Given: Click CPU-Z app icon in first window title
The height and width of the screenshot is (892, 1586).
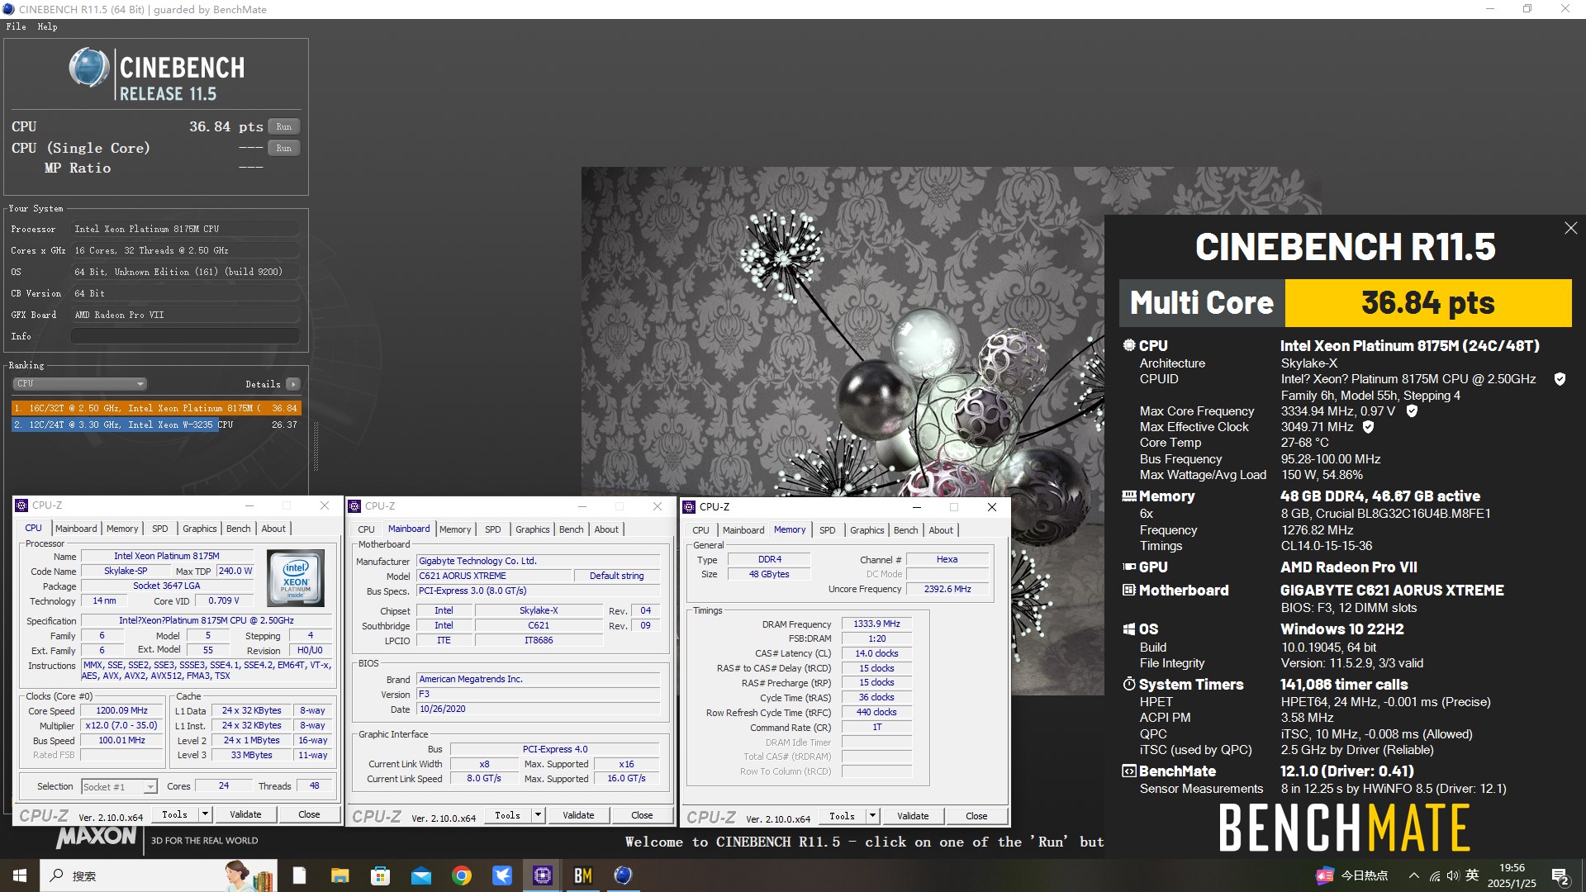Looking at the screenshot, I should pyautogui.click(x=22, y=505).
